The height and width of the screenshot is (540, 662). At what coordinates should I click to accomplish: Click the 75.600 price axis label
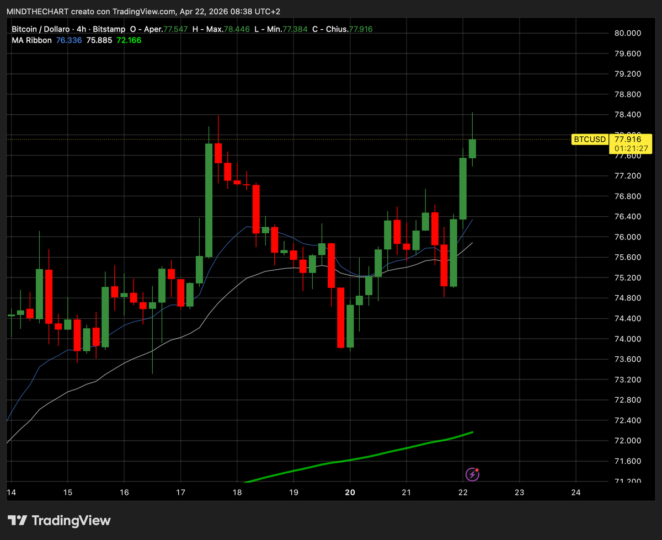click(627, 258)
